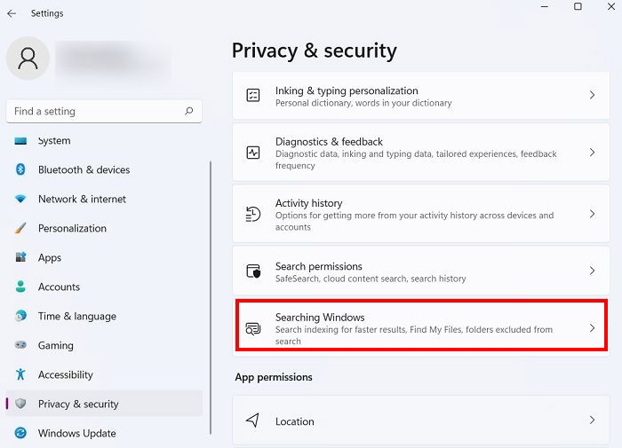This screenshot has height=448, width=622.
Task: Maximize the Settings window
Action: [578, 6]
